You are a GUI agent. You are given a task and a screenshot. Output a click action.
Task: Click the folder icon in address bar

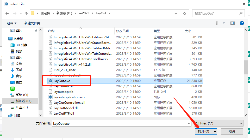33,13
